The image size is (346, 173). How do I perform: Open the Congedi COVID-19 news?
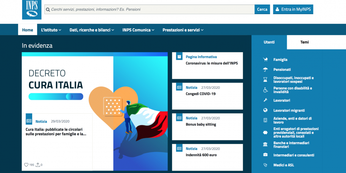[201, 94]
